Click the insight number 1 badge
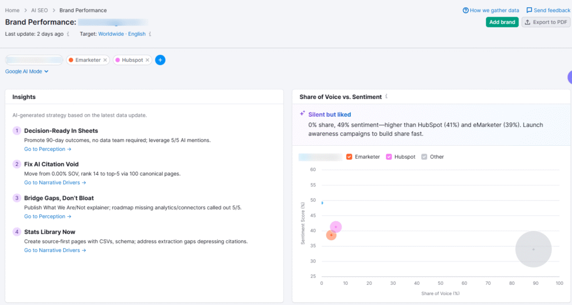Screen dimensions: 572x305 (x=17, y=131)
